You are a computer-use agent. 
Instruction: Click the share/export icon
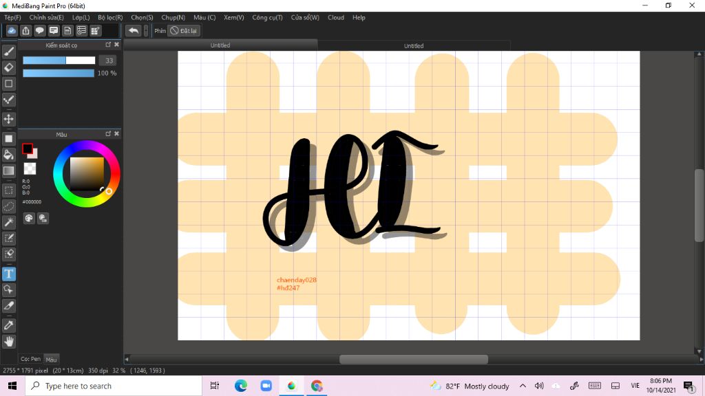[x=25, y=30]
